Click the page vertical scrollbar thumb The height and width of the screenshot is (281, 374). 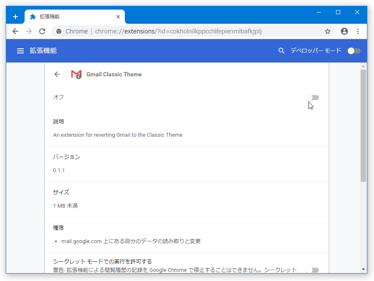363,125
